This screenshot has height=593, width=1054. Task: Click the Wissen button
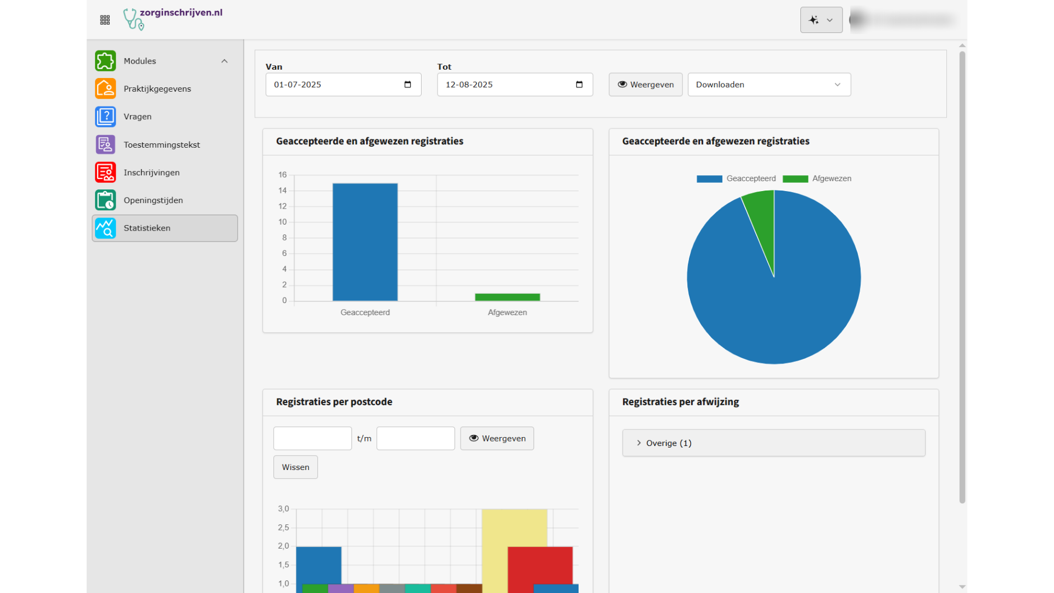pos(295,467)
